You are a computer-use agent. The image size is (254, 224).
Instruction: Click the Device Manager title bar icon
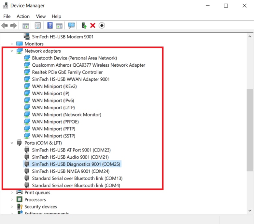coord(5,5)
